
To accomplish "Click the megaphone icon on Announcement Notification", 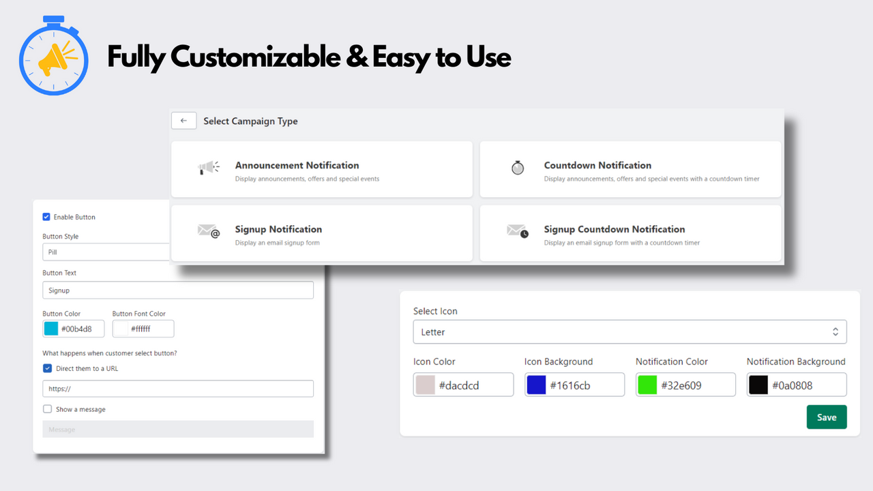I will 209,168.
